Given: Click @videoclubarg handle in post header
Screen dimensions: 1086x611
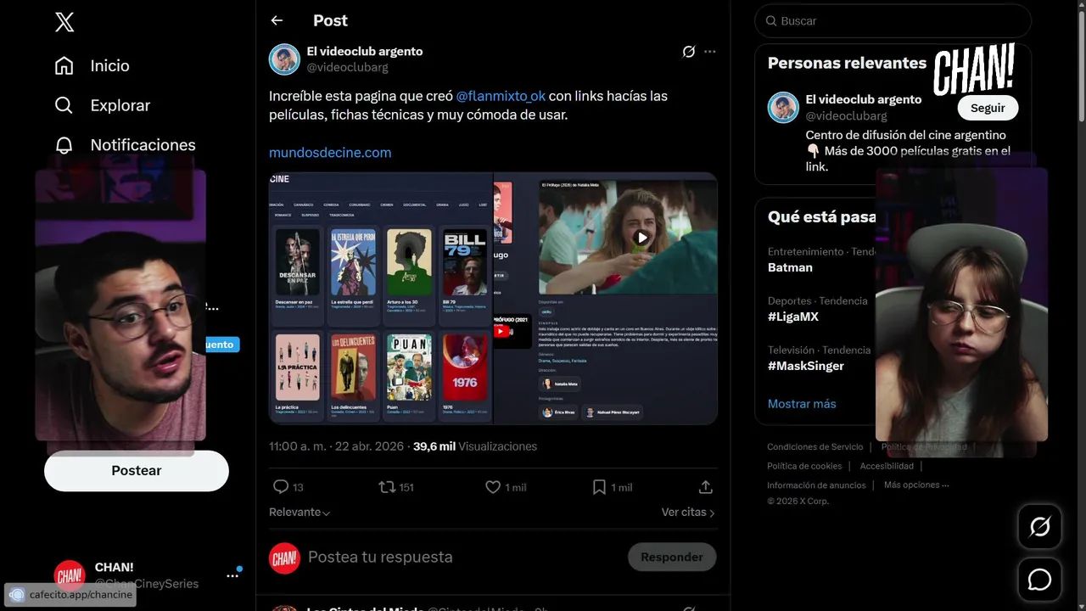Looking at the screenshot, I should pos(347,67).
